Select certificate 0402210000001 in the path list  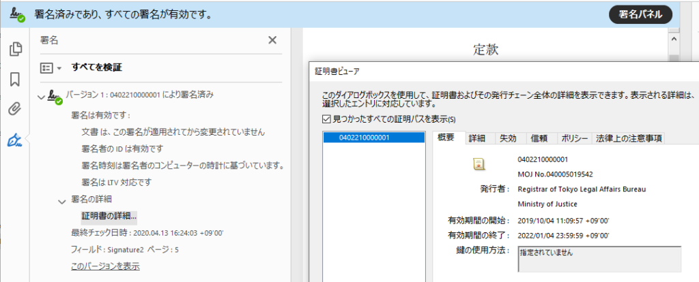tap(365, 138)
